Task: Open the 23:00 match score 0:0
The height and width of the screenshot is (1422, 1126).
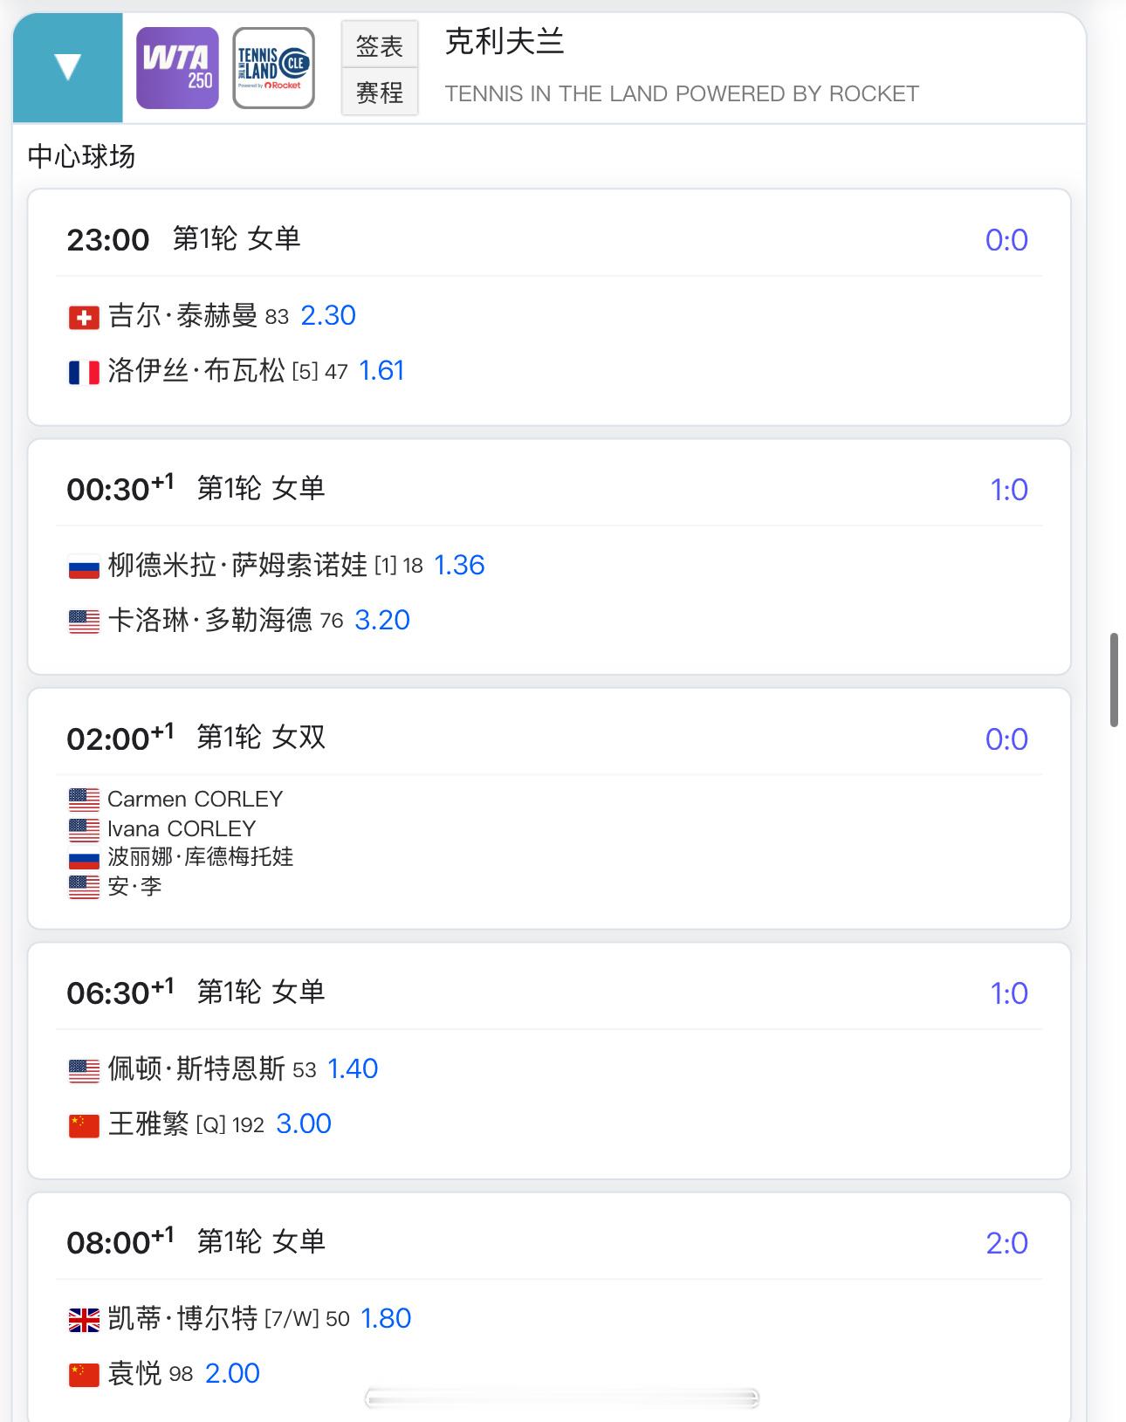Action: 1006,240
